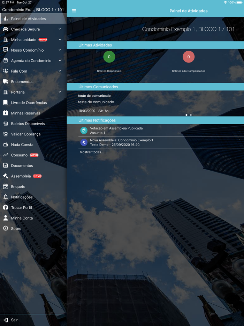Click the Fale Com person icon
The width and height of the screenshot is (244, 326).
(x=6, y=71)
